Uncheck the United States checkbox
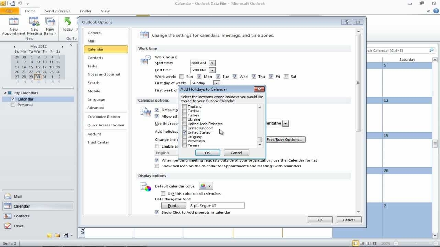Screen dimensions: 440x247 [x=185, y=132]
